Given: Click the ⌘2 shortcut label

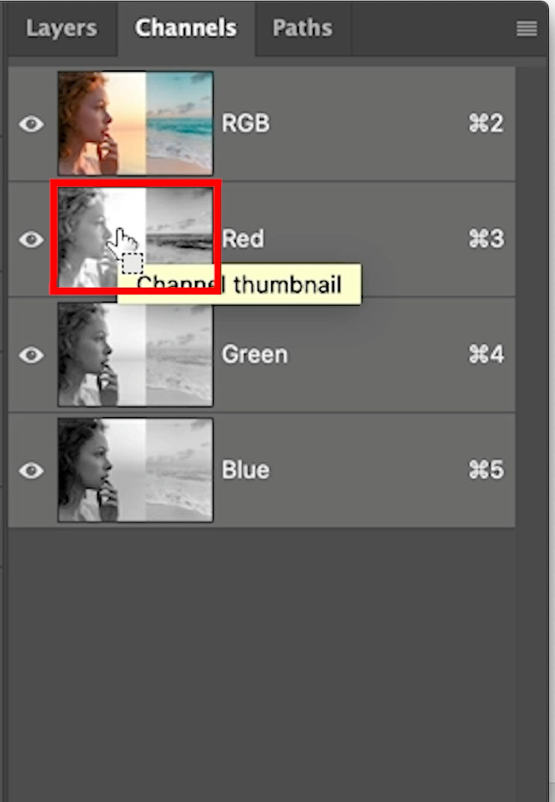Looking at the screenshot, I should click(486, 123).
